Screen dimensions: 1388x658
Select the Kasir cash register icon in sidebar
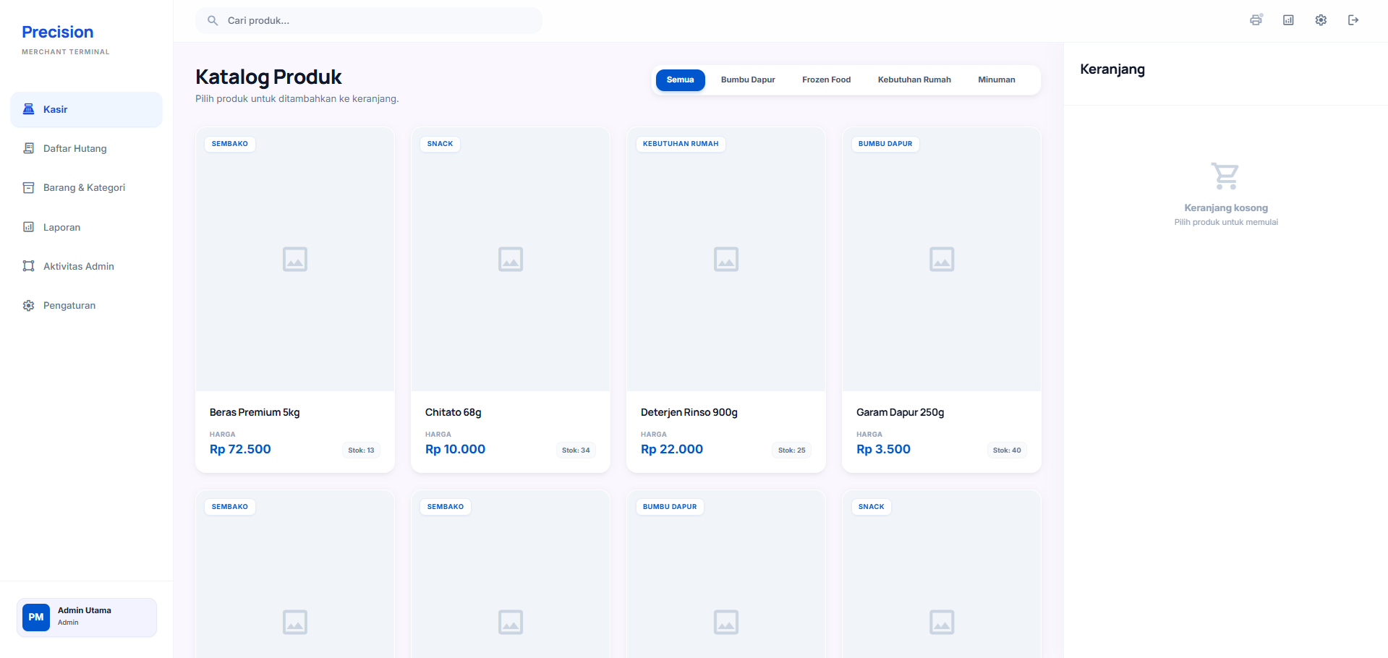[x=29, y=109]
